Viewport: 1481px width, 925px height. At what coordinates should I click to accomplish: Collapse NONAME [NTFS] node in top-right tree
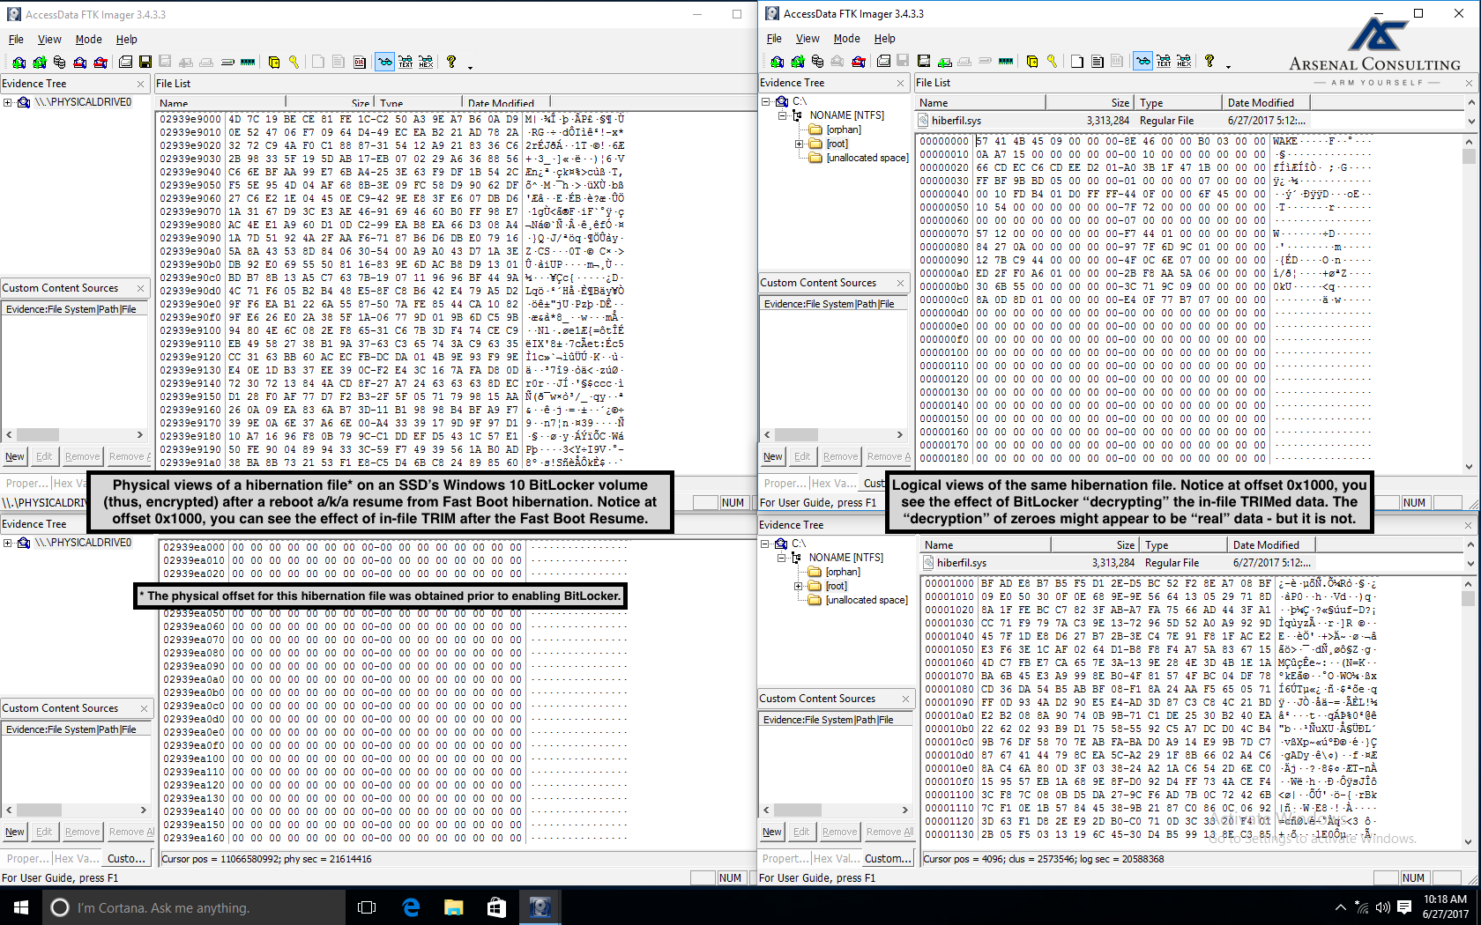click(782, 115)
